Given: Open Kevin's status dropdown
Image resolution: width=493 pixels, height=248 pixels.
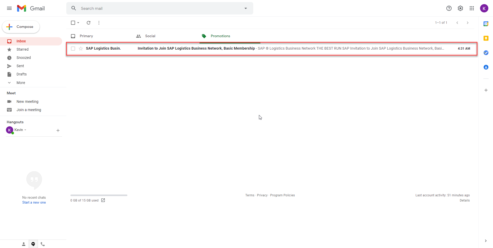Looking at the screenshot, I should [25, 130].
